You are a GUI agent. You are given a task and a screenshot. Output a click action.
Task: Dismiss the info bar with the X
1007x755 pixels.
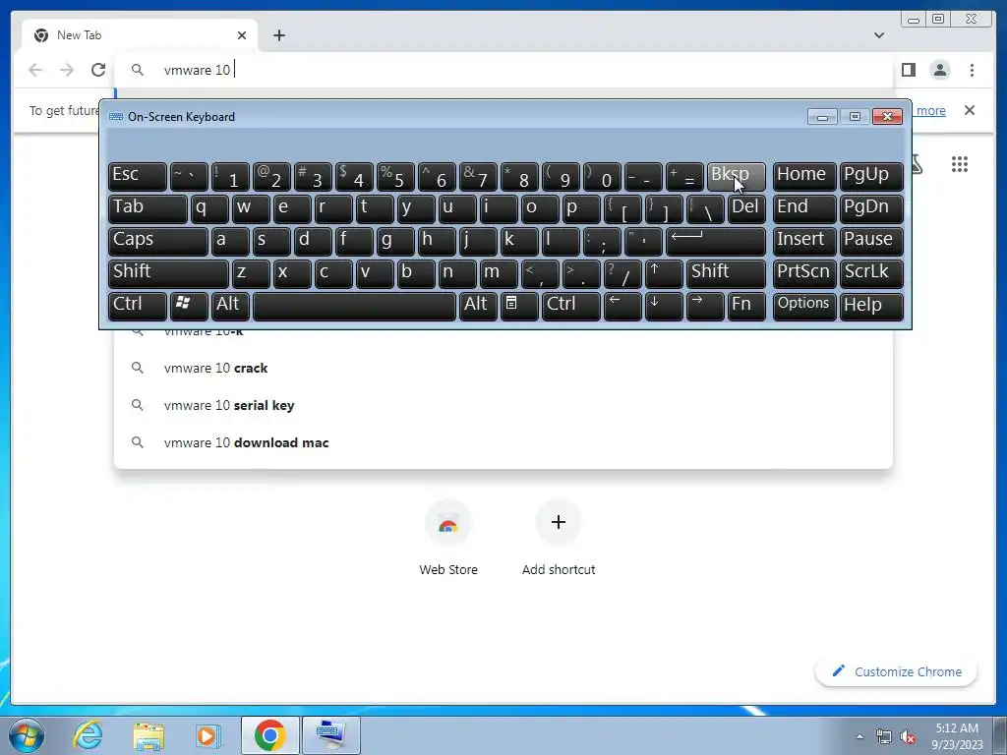tap(969, 110)
